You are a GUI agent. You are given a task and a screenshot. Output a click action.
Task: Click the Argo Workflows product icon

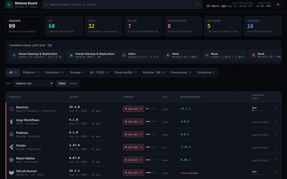[11, 122]
